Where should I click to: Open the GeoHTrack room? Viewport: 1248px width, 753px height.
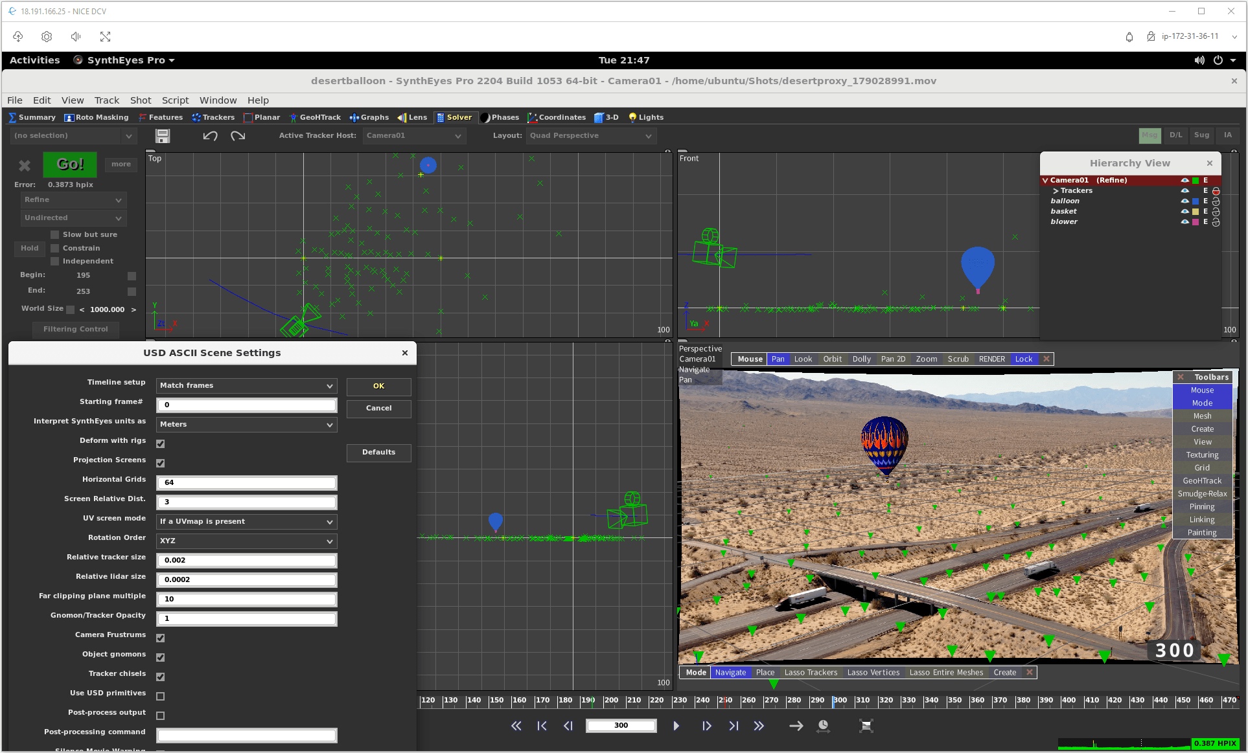click(315, 117)
